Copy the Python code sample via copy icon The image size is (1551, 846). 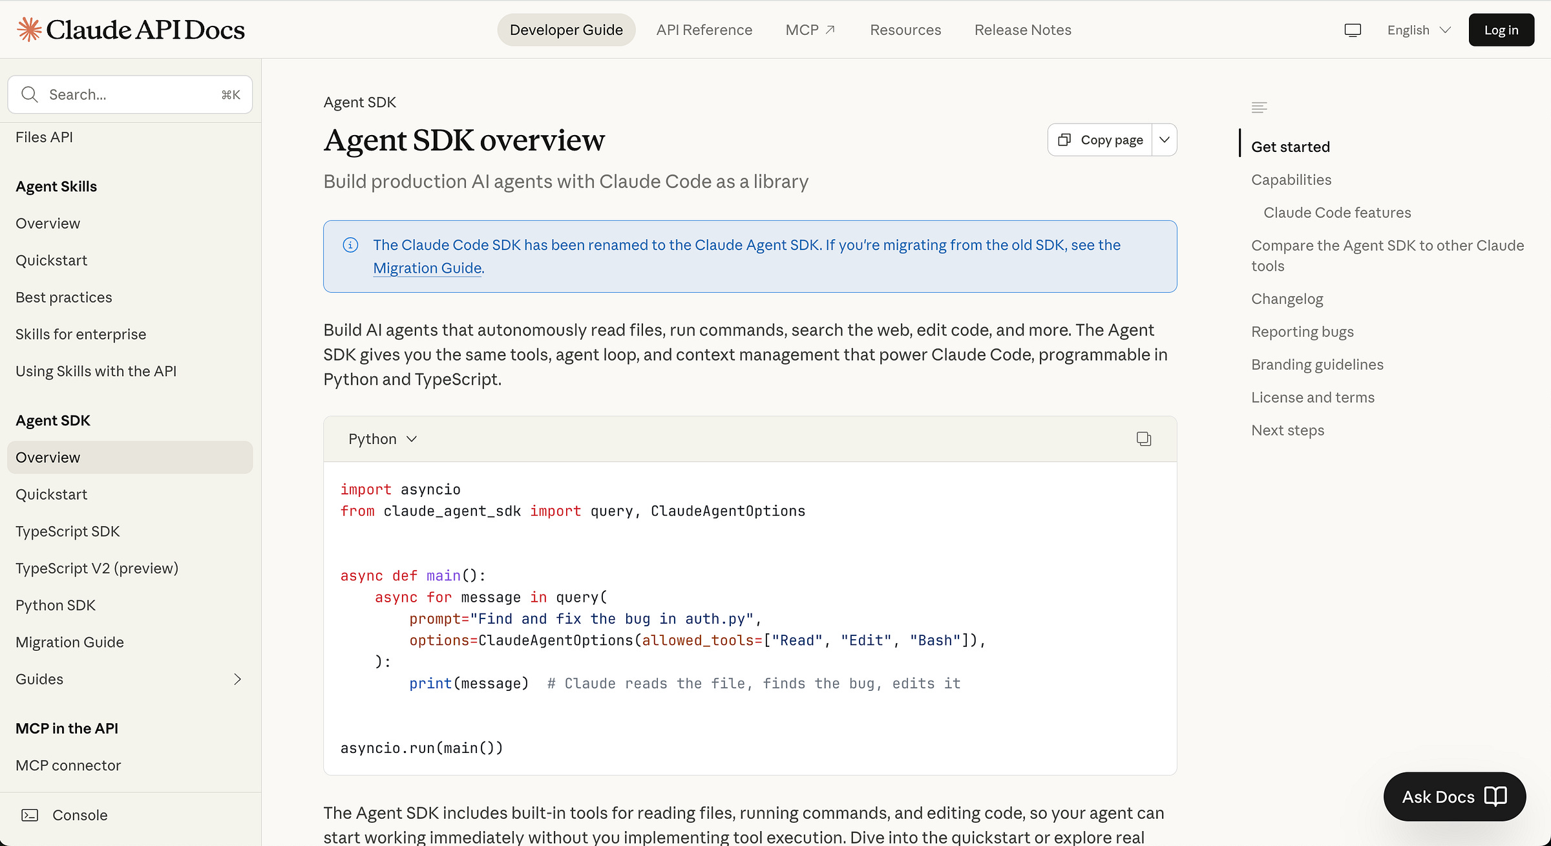(x=1143, y=439)
